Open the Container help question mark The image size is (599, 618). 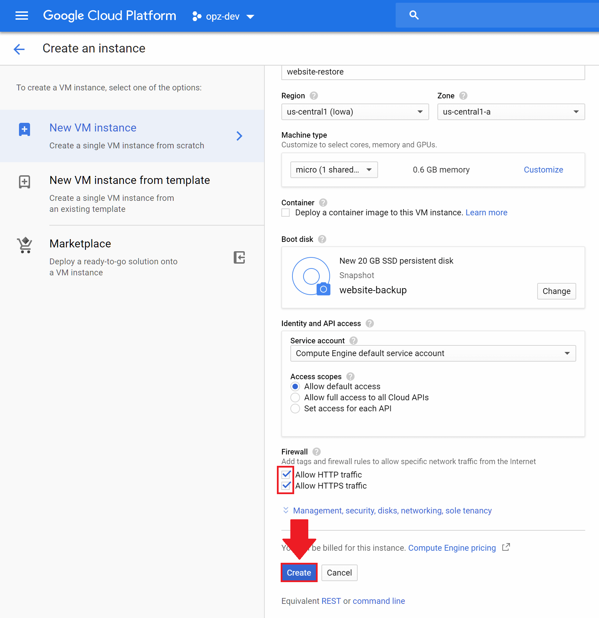pos(323,203)
